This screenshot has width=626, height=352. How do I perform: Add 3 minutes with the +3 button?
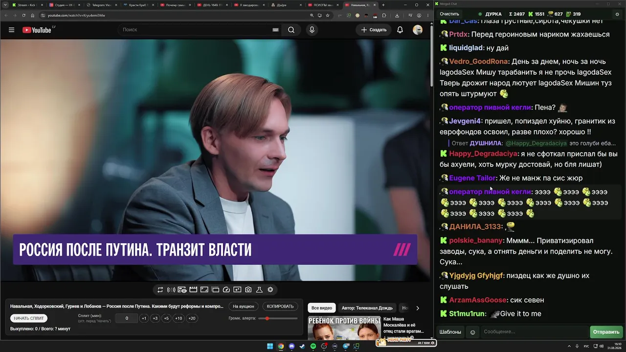pyautogui.click(x=155, y=318)
